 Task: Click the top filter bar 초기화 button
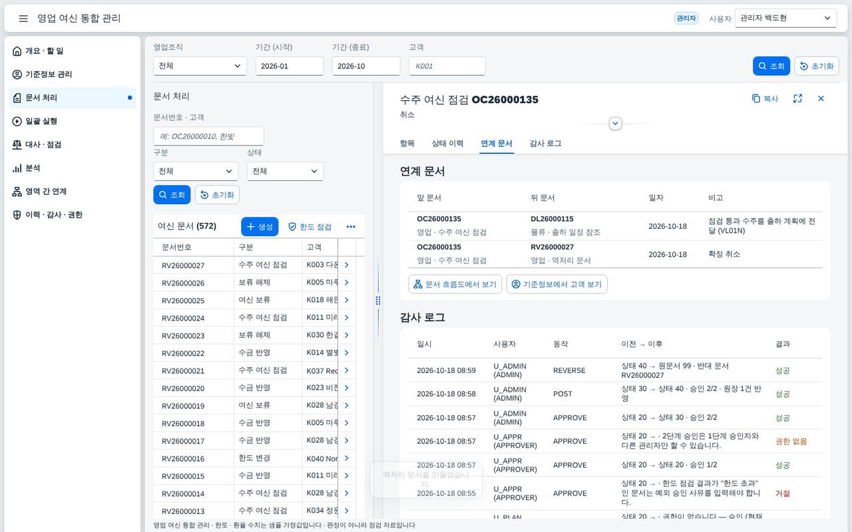point(817,66)
